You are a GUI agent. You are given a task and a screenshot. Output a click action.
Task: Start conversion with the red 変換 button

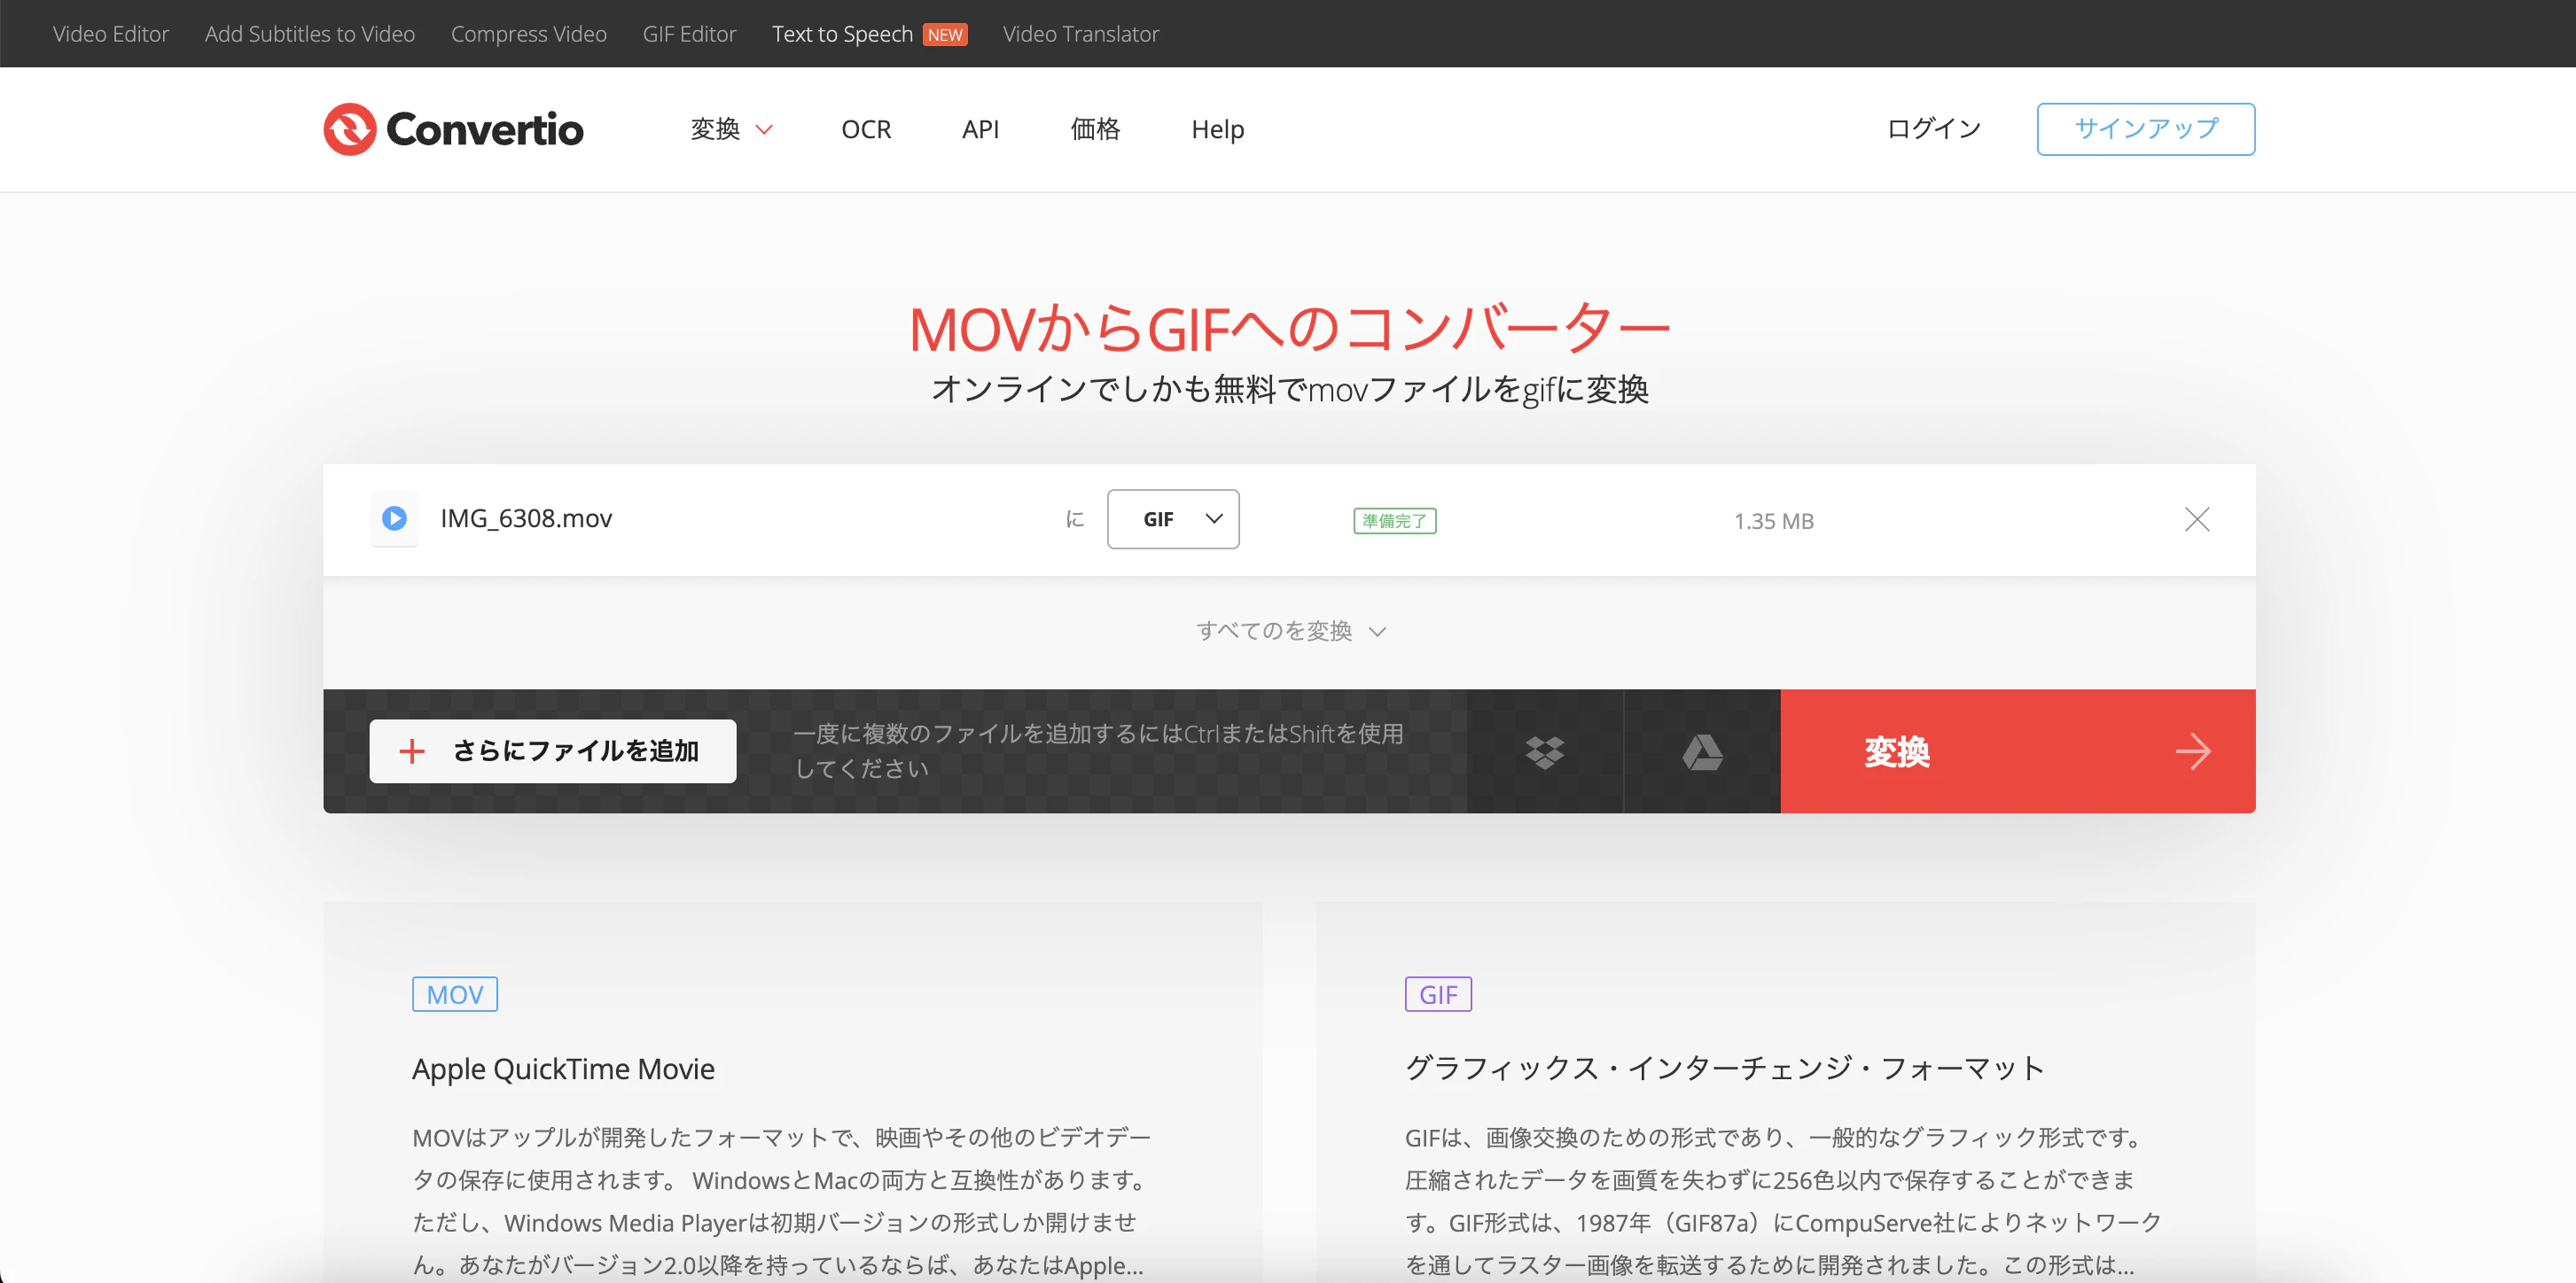coord(2018,751)
